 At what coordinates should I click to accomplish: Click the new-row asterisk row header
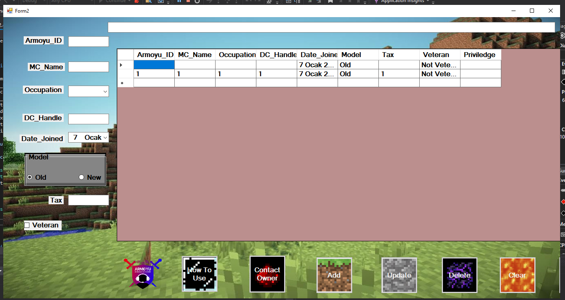(125, 83)
